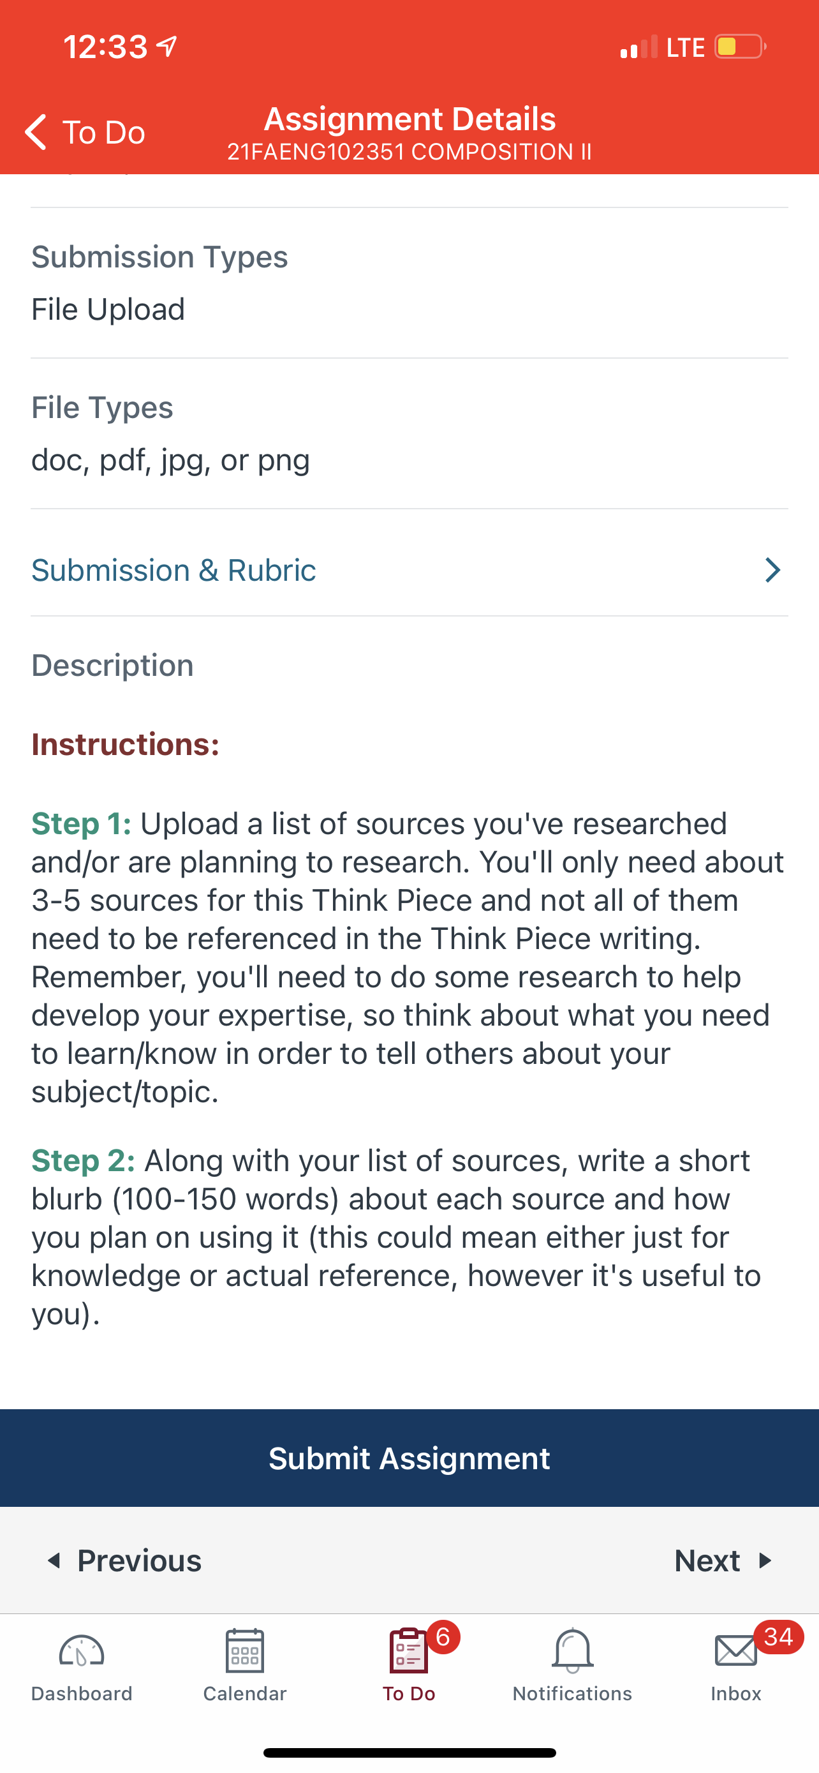The height and width of the screenshot is (1773, 819).
Task: Open the Dashboard gauge icon
Action: tap(81, 1652)
